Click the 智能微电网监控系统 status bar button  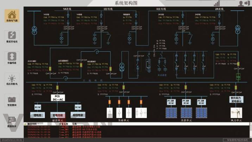click(x=237, y=140)
